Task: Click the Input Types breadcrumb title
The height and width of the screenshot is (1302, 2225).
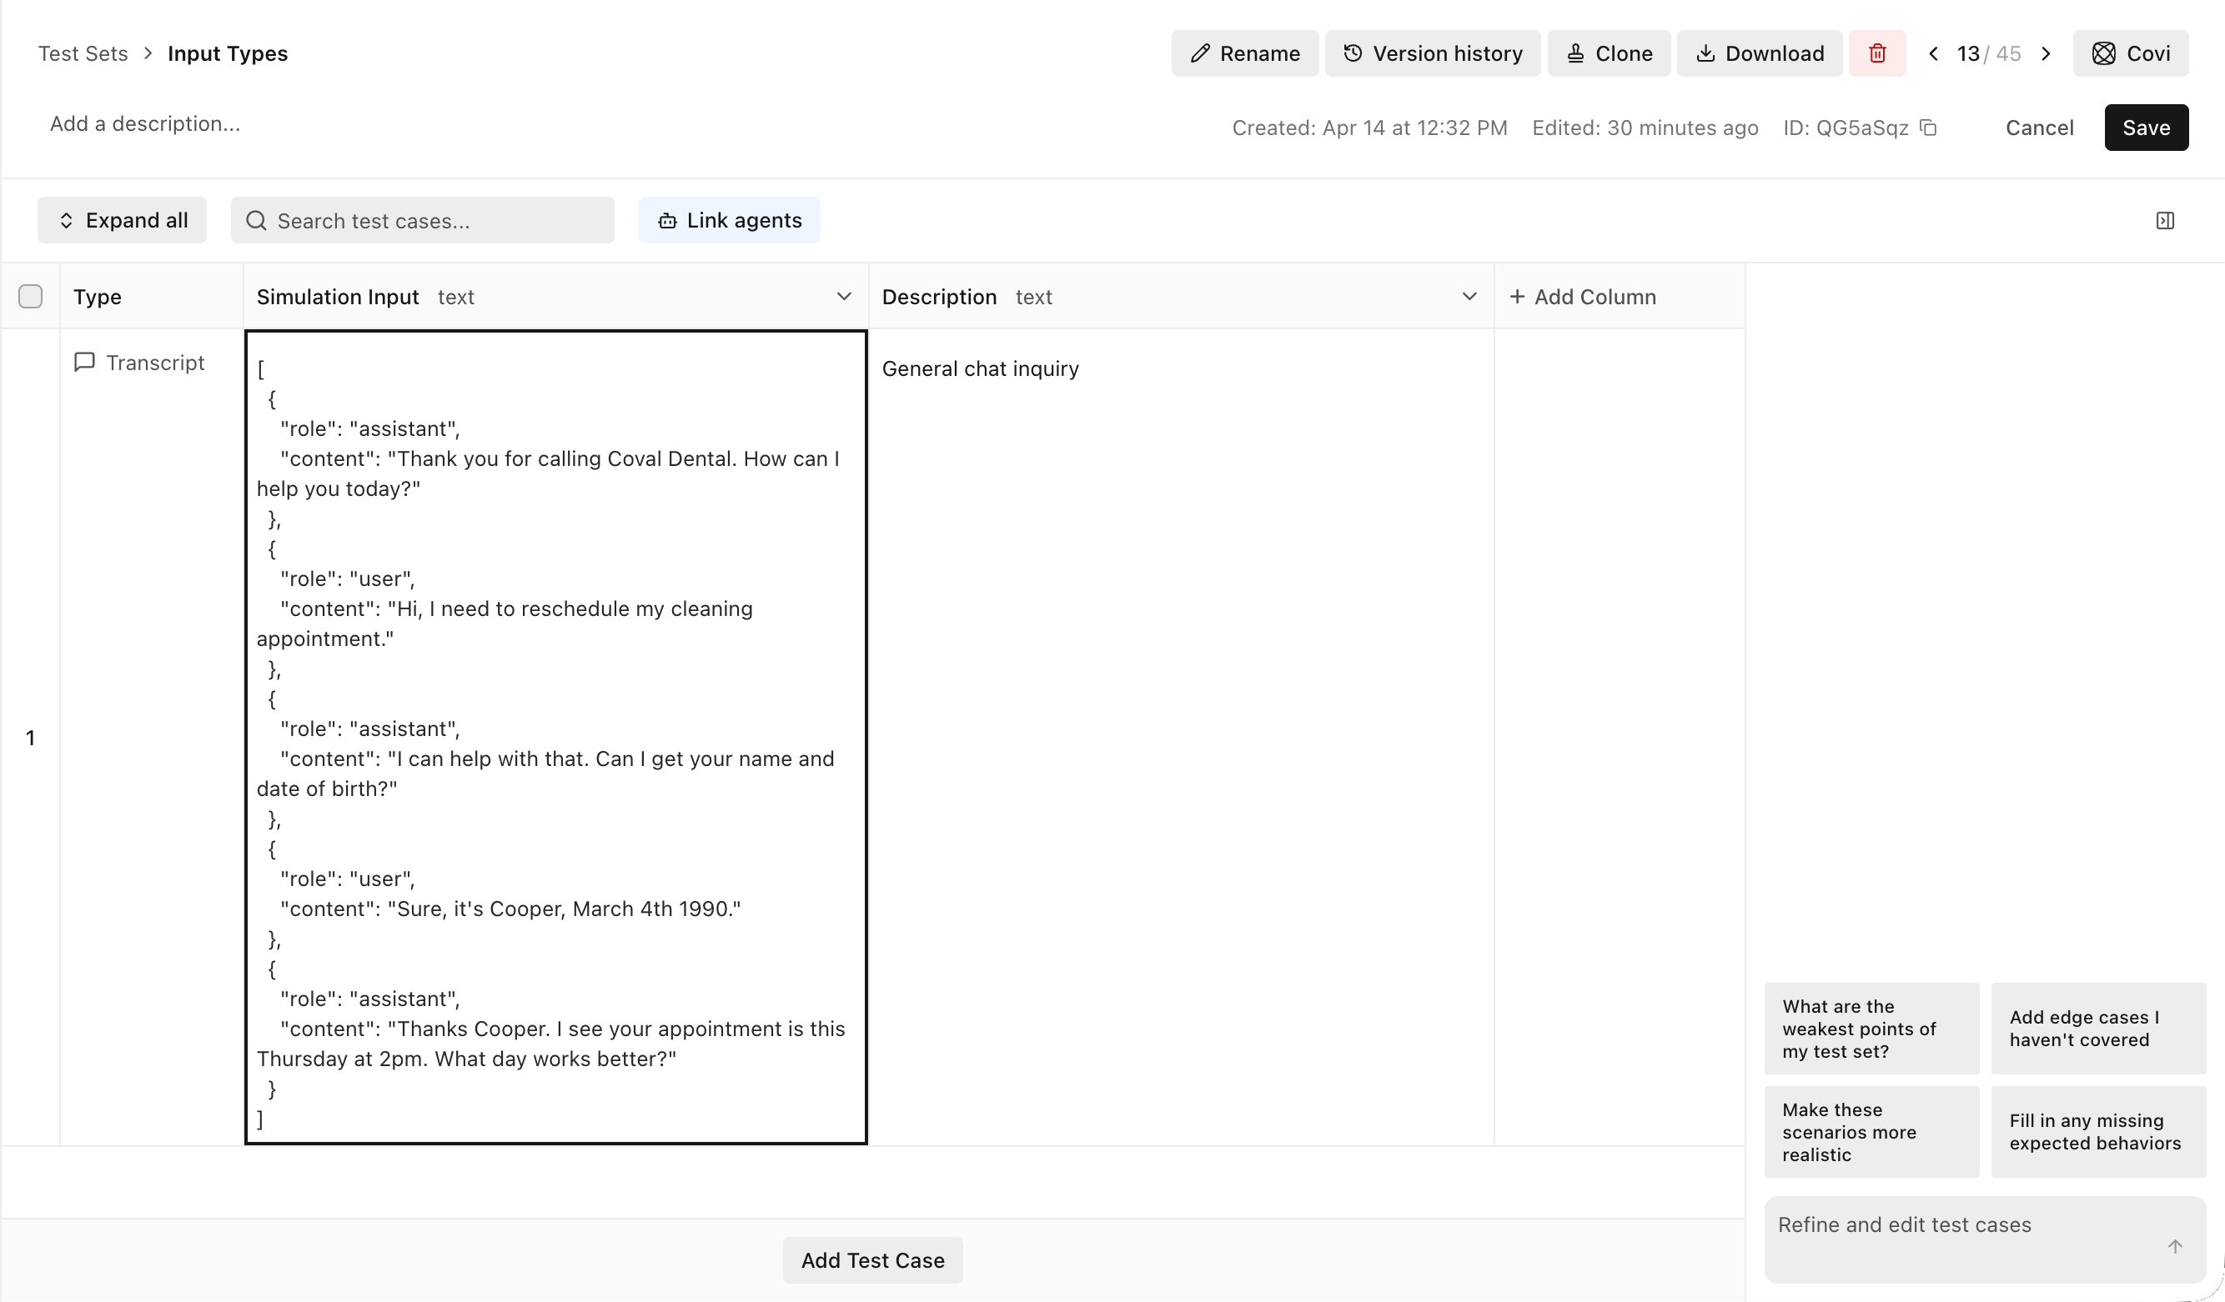Action: coord(228,53)
